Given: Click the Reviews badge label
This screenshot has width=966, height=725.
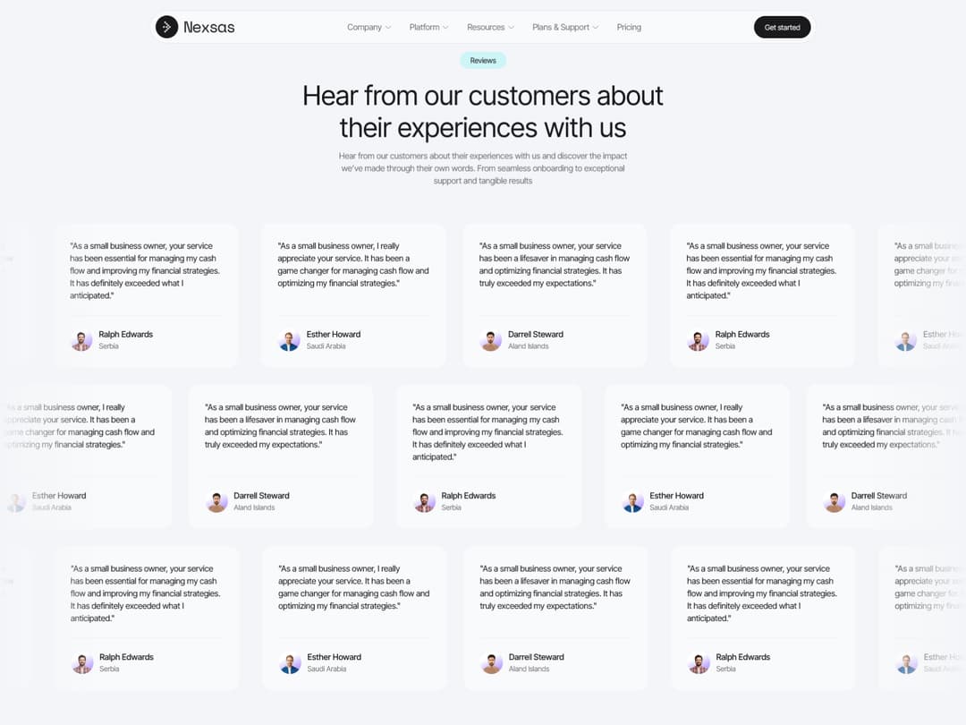Looking at the screenshot, I should point(483,60).
